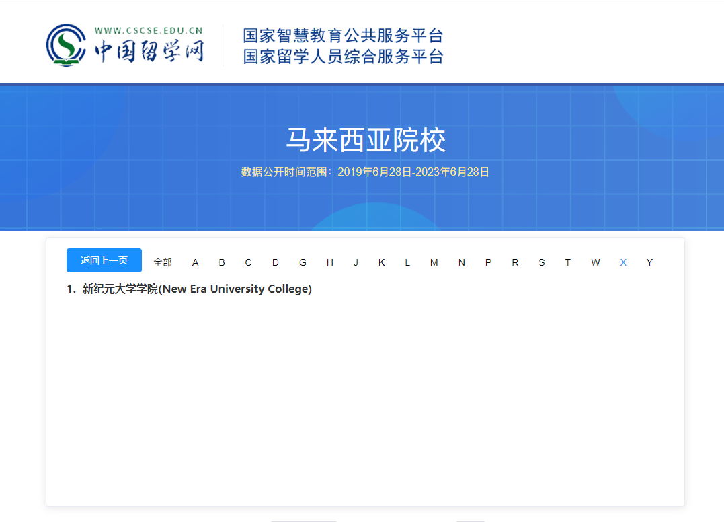Select the highlighted letter X tab
Screen dimensions: 724x522
(623, 262)
